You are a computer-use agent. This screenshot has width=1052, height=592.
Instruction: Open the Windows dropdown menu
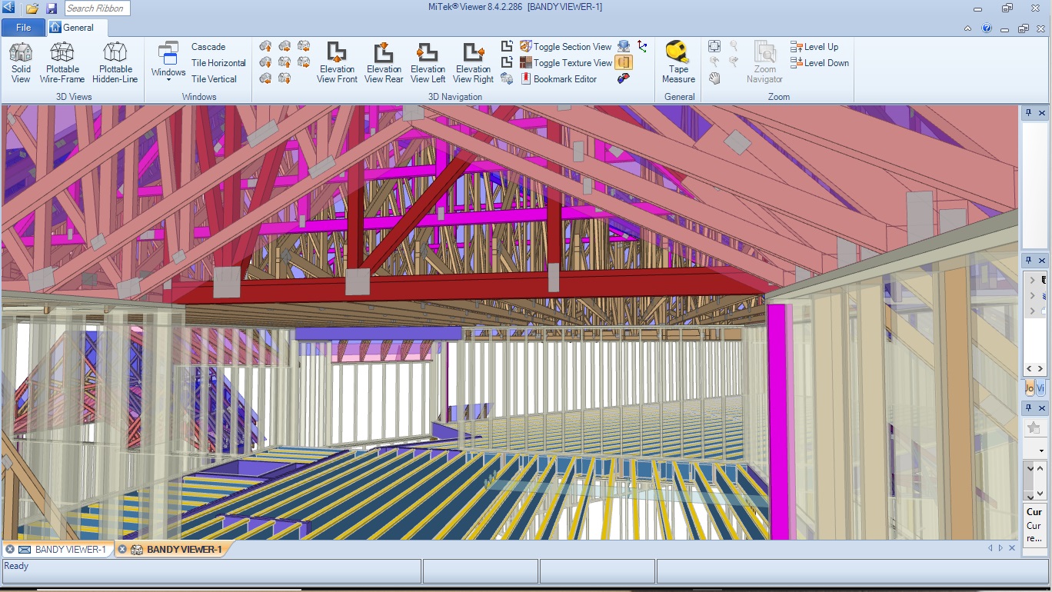point(168,62)
